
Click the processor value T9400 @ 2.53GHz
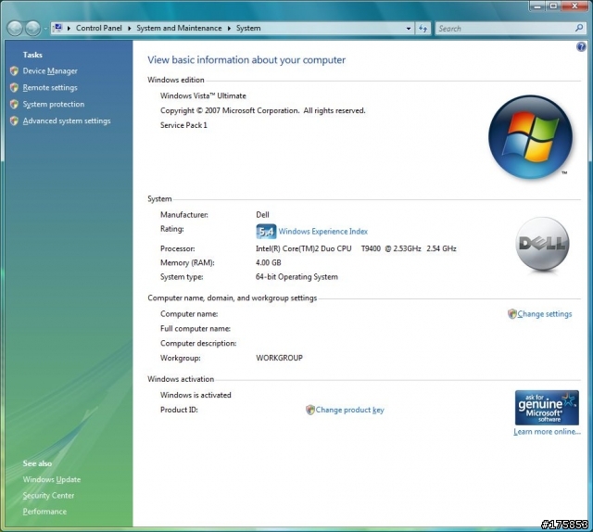(x=391, y=248)
